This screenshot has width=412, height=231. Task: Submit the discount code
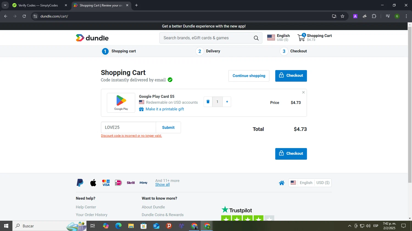(x=168, y=128)
